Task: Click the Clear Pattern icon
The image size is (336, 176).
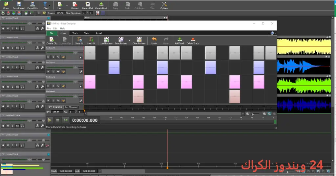Action: (x=139, y=41)
